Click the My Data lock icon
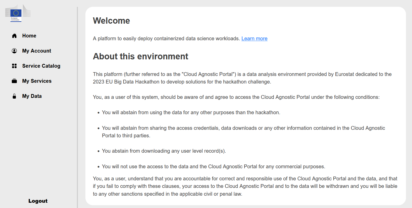Viewport: 412px width, 208px height. (14, 96)
